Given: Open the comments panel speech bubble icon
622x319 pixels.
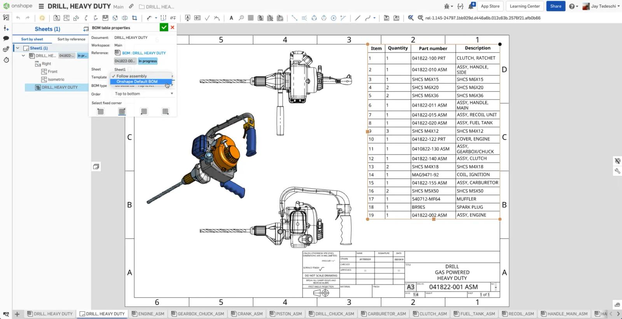Looking at the screenshot, I should [6, 39].
